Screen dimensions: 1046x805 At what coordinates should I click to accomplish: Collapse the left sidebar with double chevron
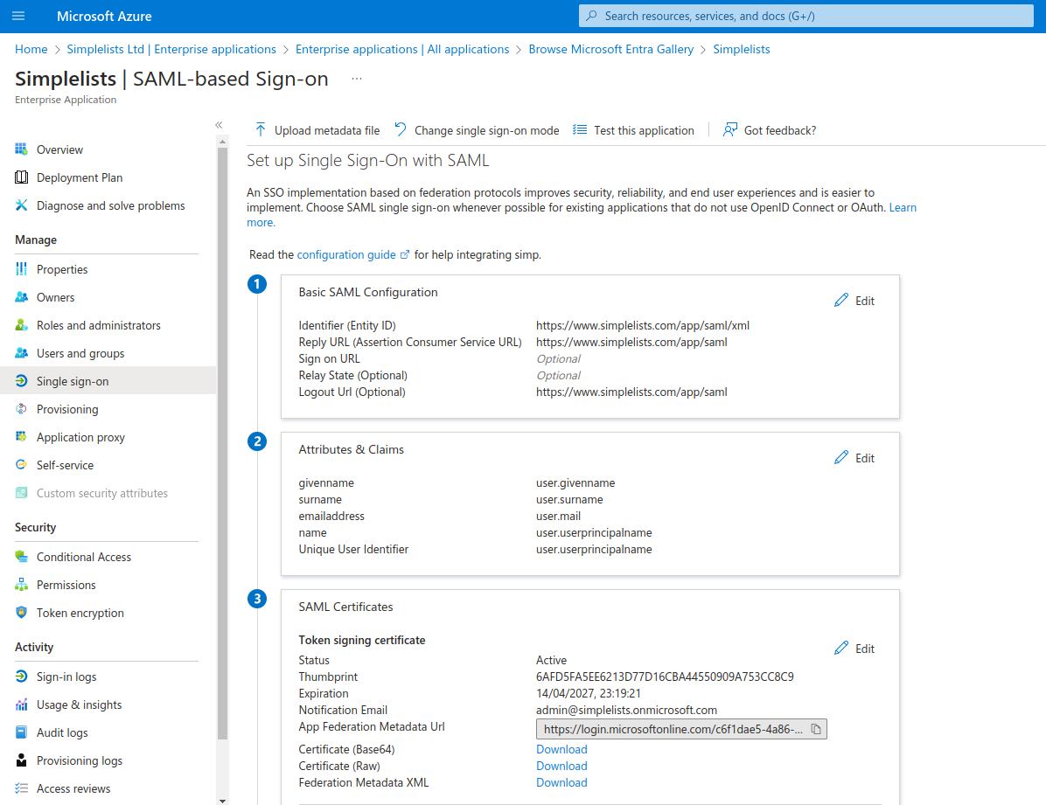pos(219,125)
